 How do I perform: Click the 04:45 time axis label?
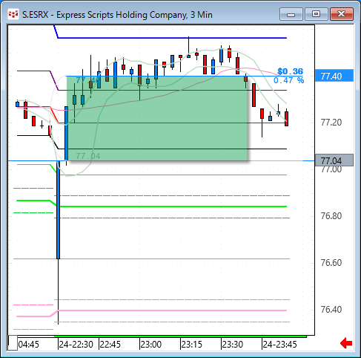click(29, 345)
